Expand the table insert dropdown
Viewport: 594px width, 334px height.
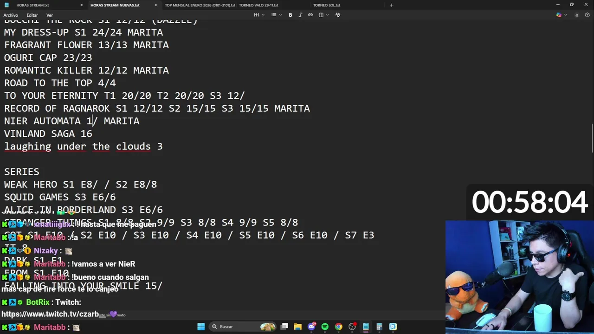tap(323, 15)
